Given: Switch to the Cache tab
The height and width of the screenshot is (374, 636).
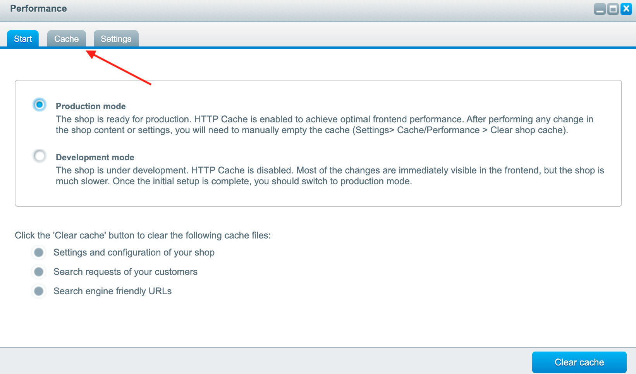Looking at the screenshot, I should (66, 39).
